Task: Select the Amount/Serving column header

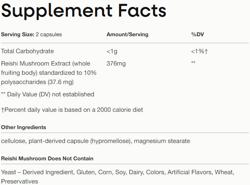Action: tap(127, 35)
